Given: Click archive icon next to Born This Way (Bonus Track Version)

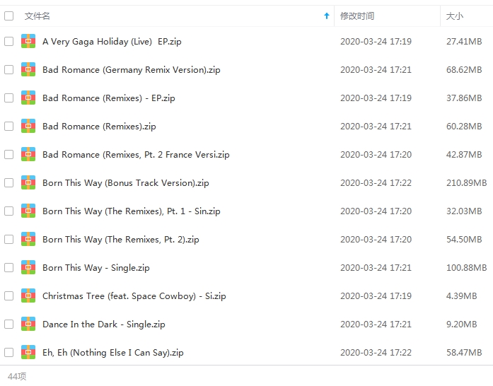Looking at the screenshot, I should pos(28,182).
